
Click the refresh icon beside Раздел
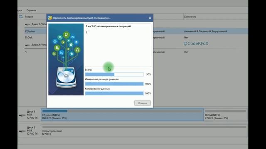click(x=21, y=17)
